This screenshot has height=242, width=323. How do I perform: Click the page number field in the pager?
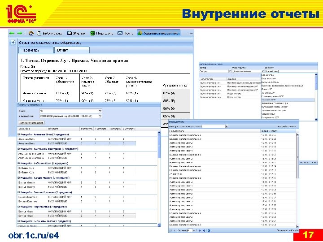pyautogui.click(x=190, y=231)
